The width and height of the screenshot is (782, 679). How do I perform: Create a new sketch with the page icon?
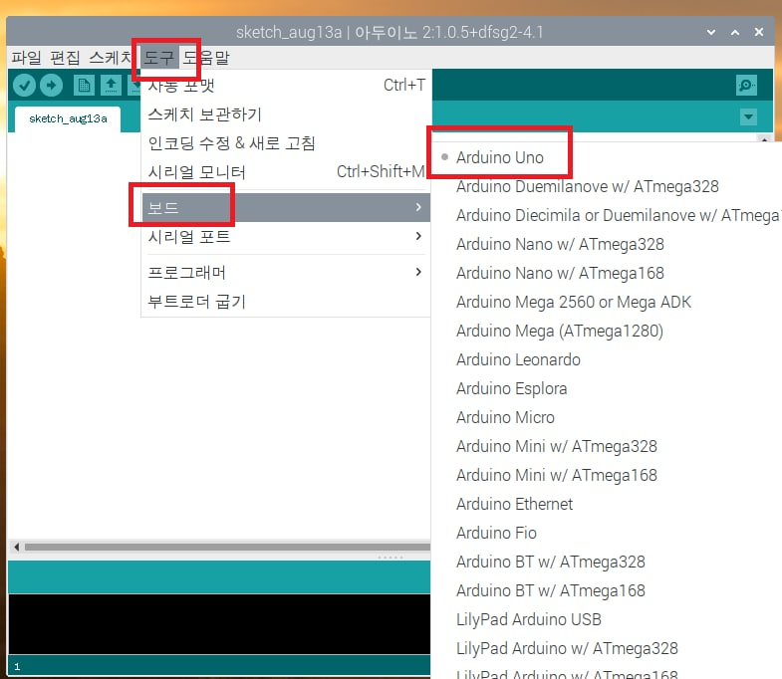click(x=84, y=86)
